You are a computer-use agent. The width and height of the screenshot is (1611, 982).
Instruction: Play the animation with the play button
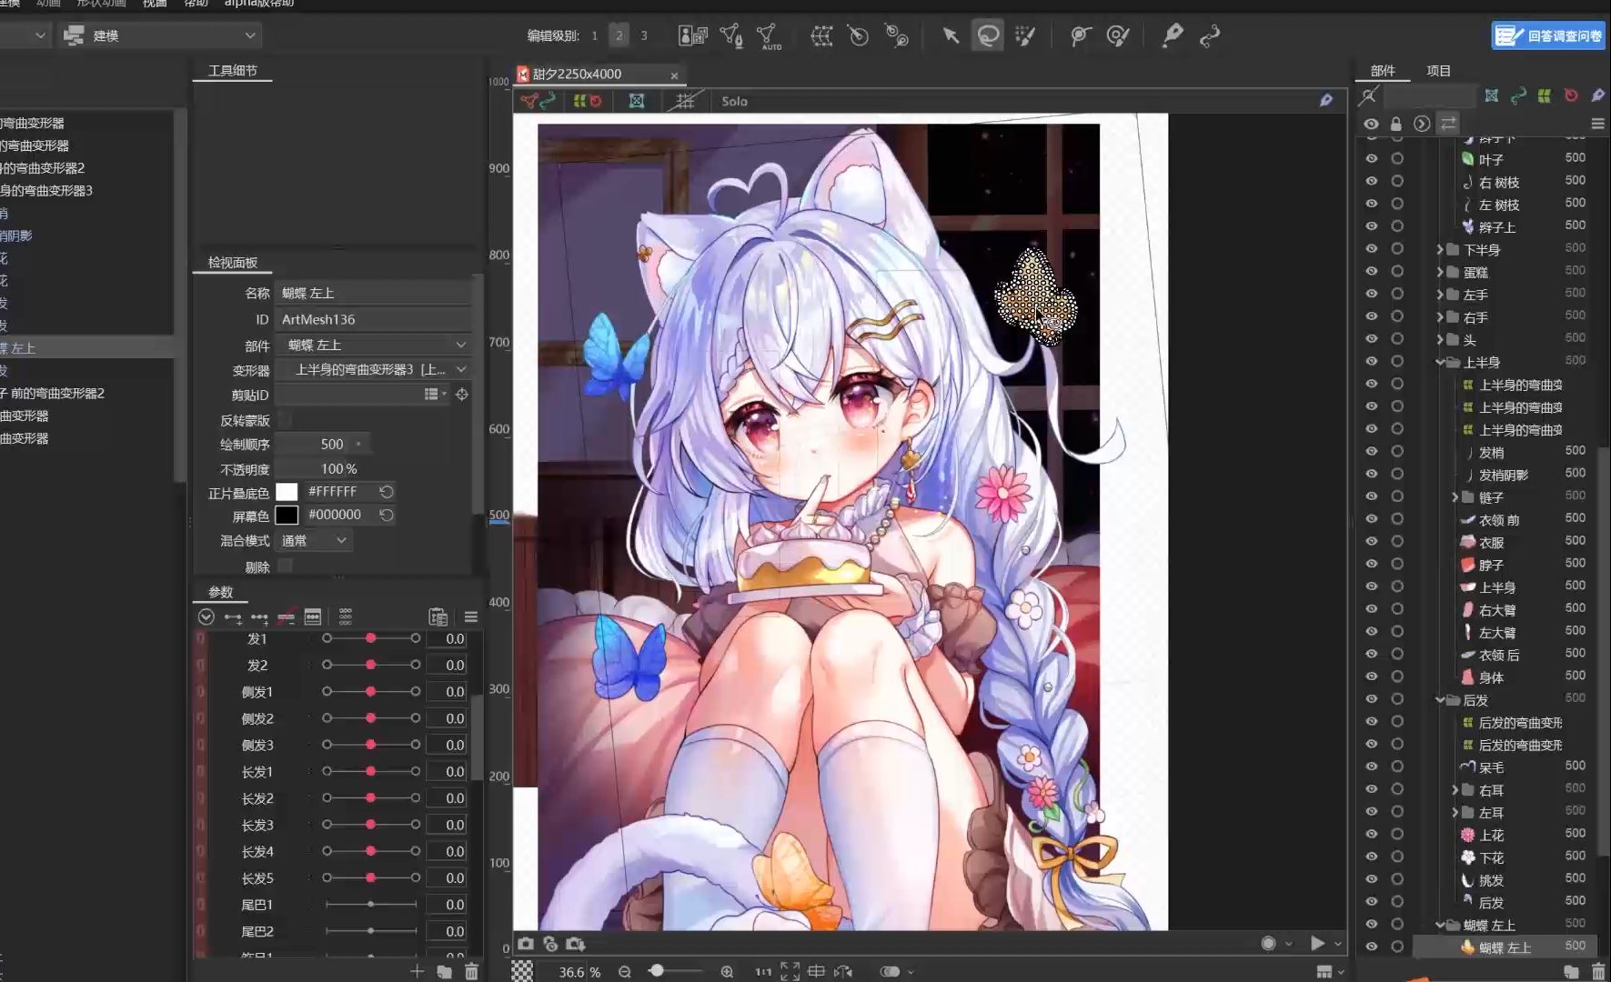[x=1317, y=943]
